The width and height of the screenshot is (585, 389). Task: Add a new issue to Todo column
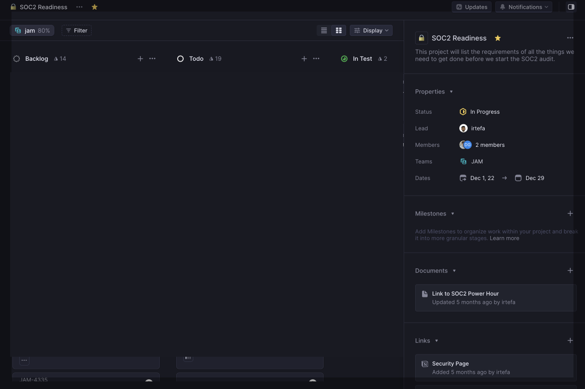pos(304,58)
